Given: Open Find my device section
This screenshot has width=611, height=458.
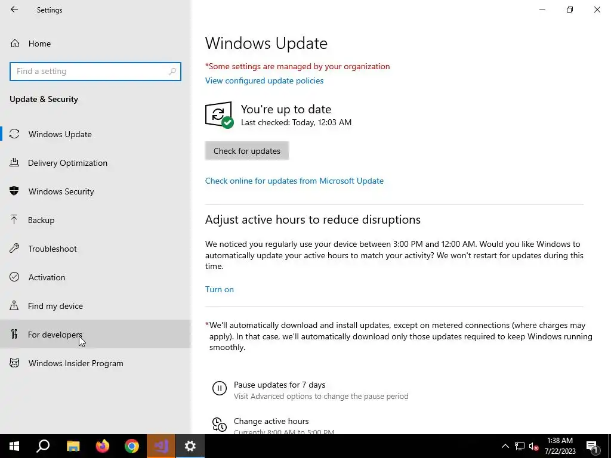Looking at the screenshot, I should (95, 306).
